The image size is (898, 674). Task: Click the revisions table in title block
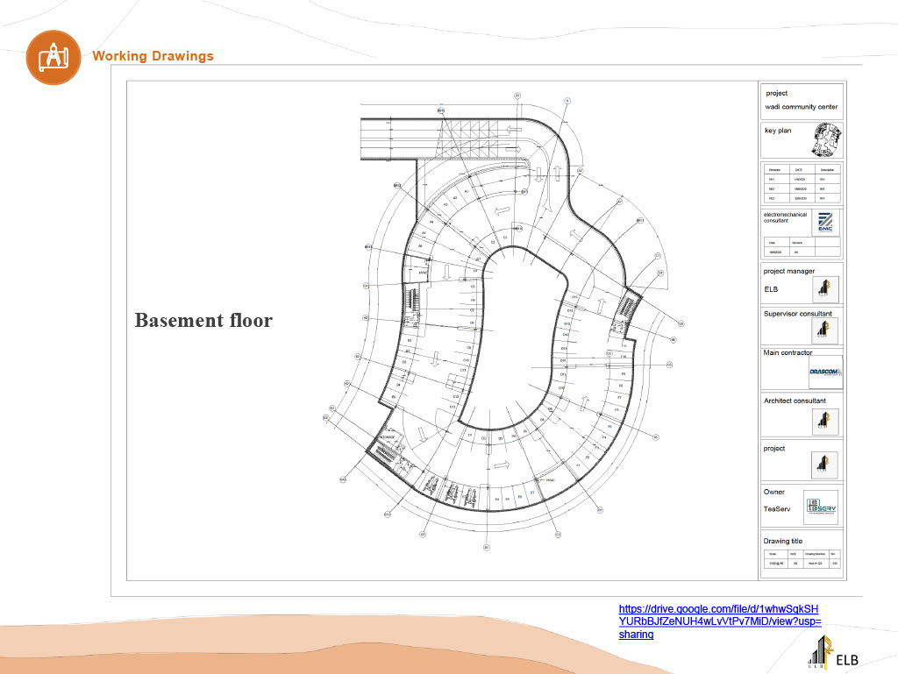pos(801,184)
